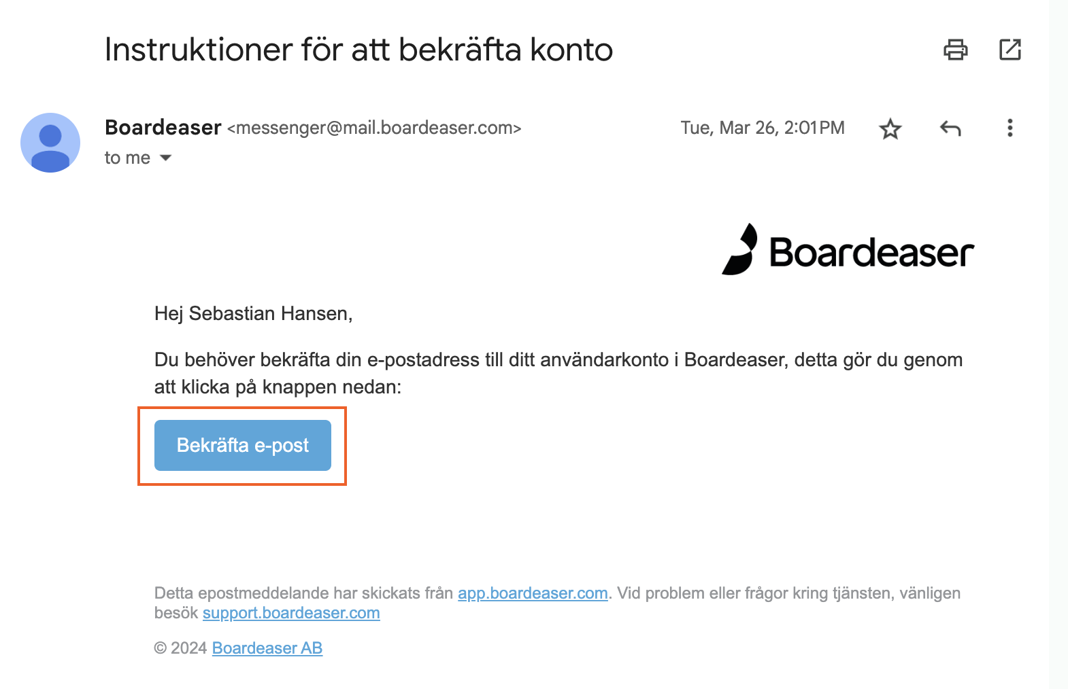The width and height of the screenshot is (1068, 689).
Task: Click the email date 'Tue, Mar 26'
Action: click(729, 128)
